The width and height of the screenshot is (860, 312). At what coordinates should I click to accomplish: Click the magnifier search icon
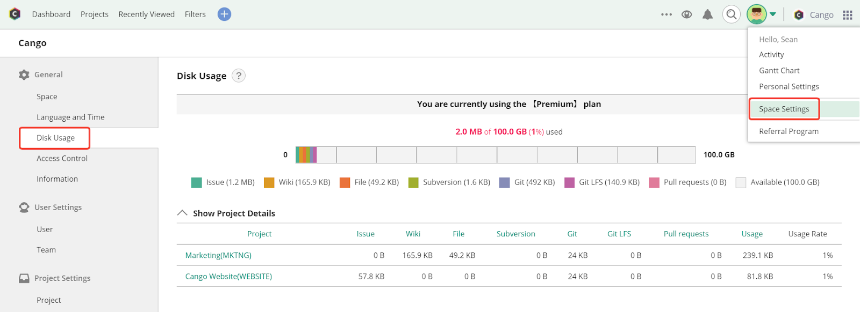point(731,14)
